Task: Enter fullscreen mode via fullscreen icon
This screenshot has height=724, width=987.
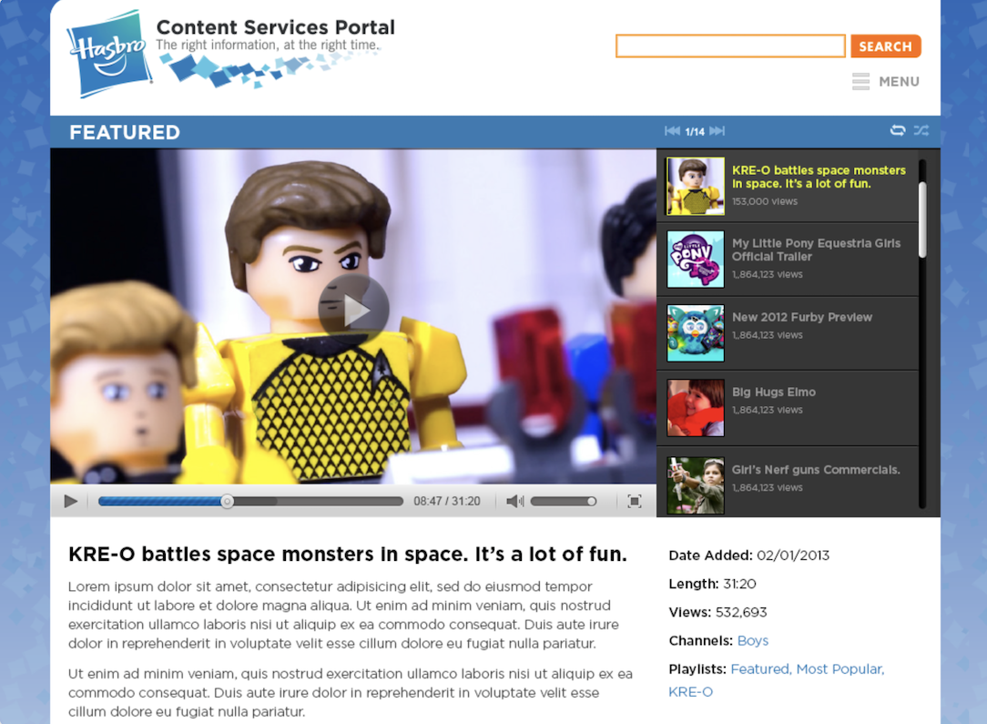Action: pos(635,501)
